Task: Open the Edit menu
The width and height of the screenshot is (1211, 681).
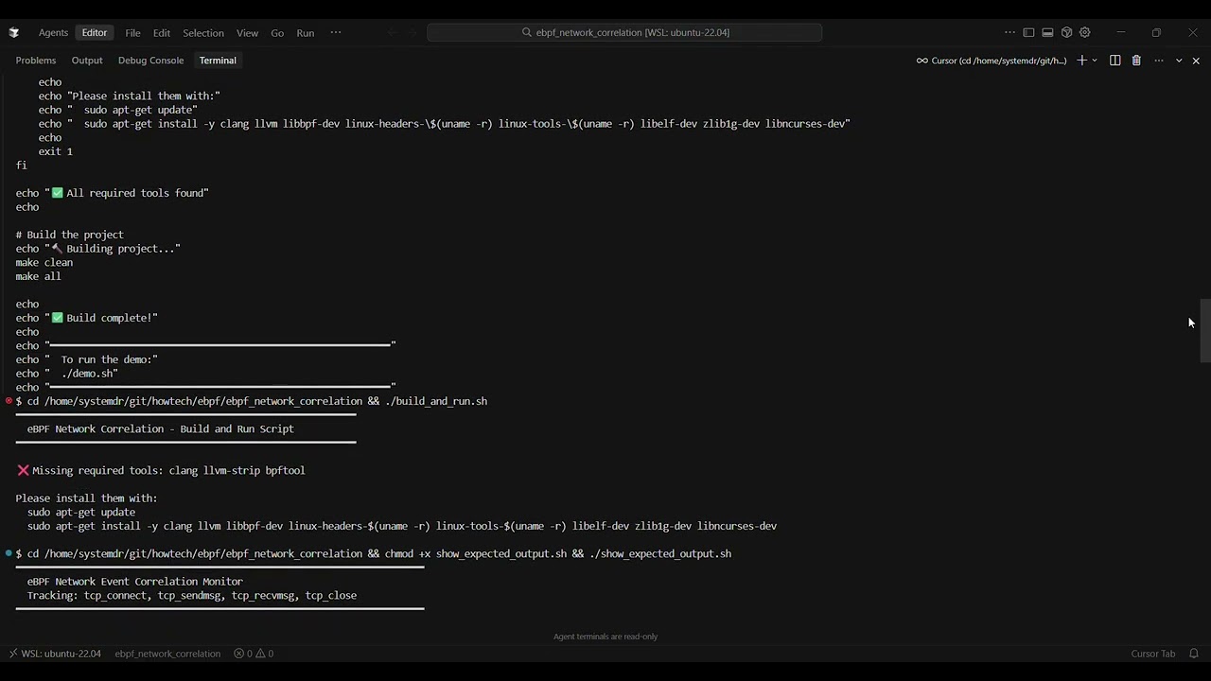Action: (162, 32)
